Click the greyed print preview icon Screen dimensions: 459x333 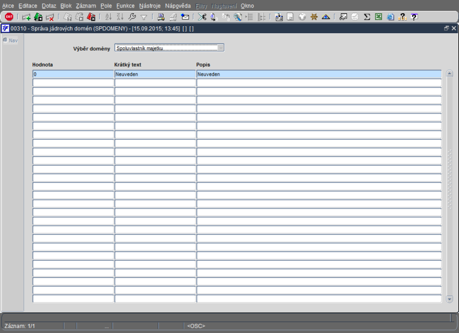click(x=173, y=17)
